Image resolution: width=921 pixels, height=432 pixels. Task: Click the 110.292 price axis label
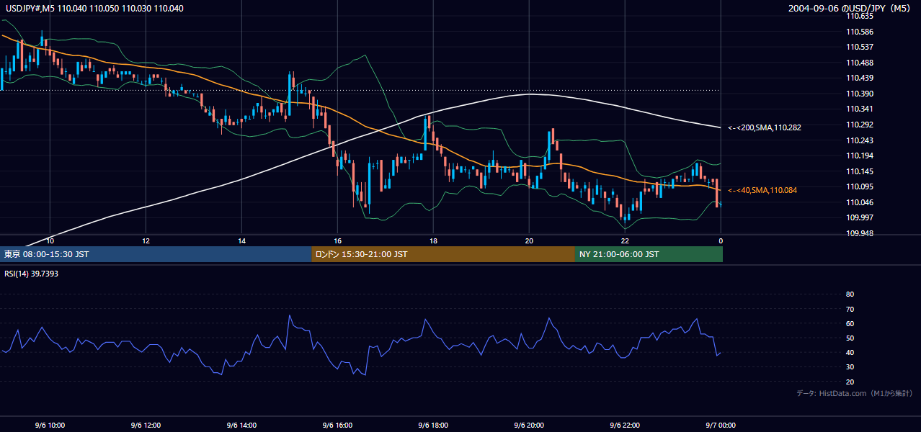click(859, 125)
